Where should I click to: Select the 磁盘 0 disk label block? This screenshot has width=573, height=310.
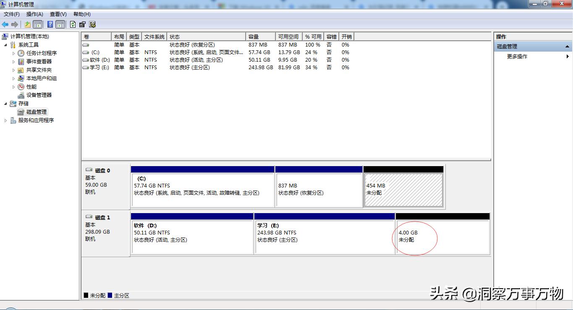pyautogui.click(x=106, y=186)
